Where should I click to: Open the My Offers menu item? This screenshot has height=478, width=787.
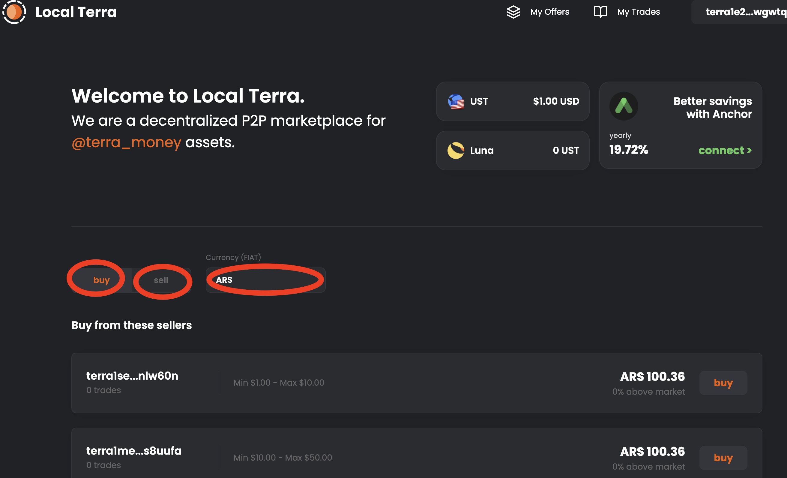click(549, 12)
